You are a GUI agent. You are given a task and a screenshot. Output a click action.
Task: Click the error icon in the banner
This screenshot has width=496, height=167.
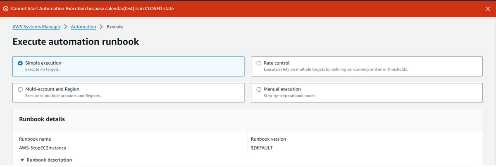tap(6, 9)
